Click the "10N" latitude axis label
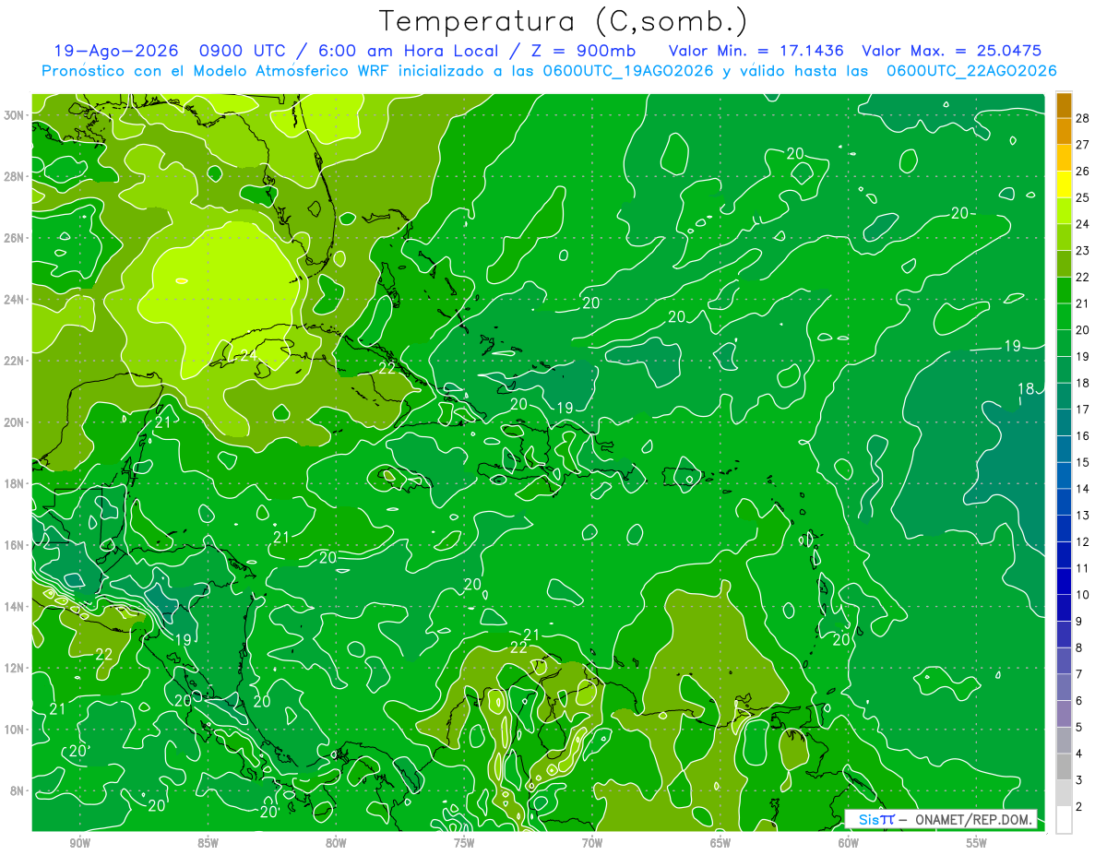 [16, 730]
